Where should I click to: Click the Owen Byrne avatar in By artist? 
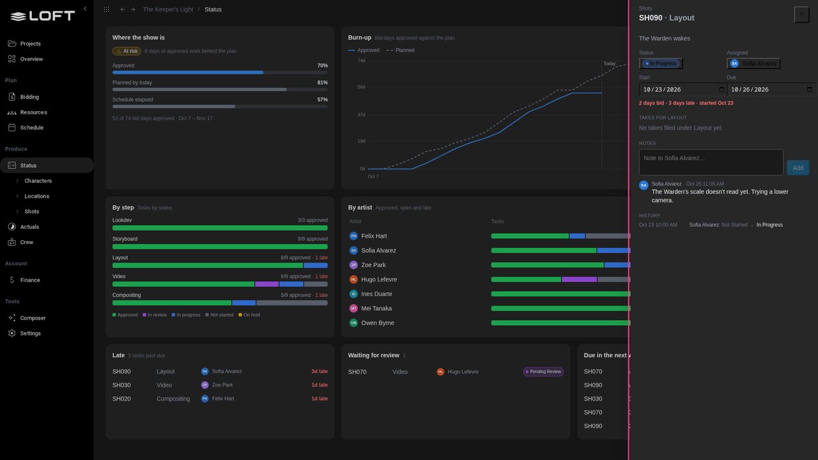click(353, 323)
